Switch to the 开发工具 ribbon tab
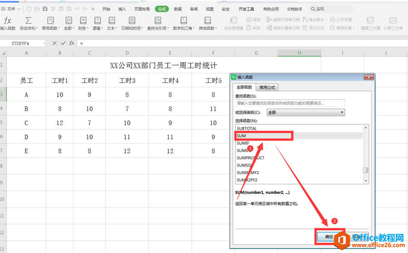 click(x=246, y=9)
